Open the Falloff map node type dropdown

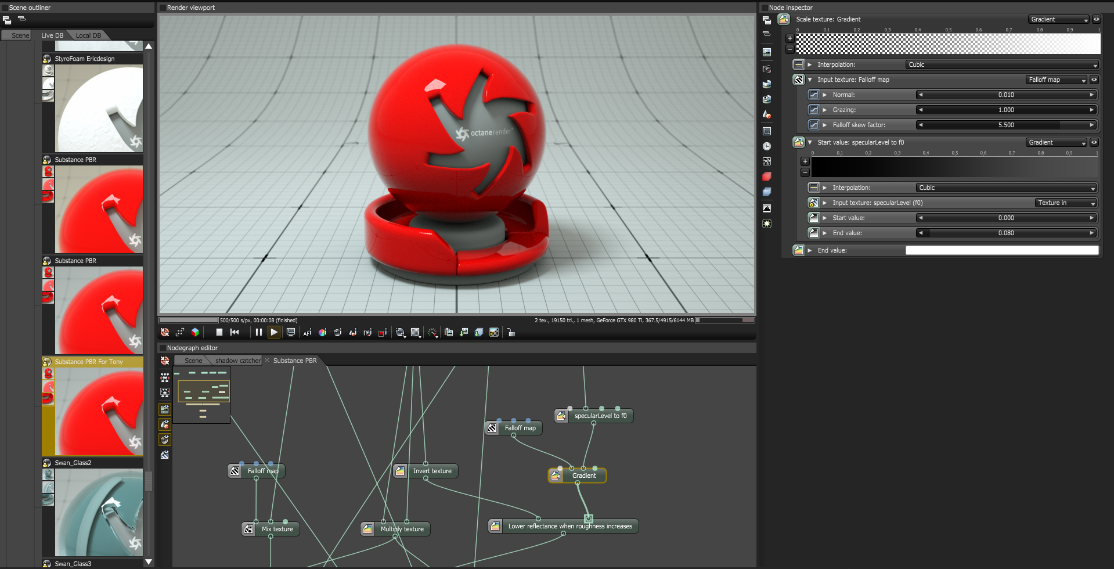1057,80
